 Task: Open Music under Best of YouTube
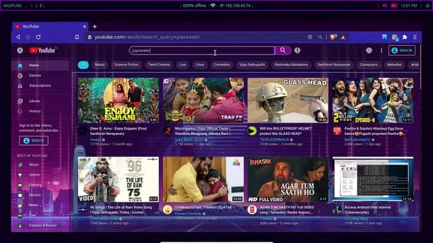pos(41,165)
